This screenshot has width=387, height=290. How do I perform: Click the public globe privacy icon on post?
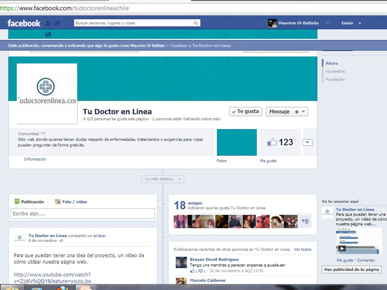[61, 241]
